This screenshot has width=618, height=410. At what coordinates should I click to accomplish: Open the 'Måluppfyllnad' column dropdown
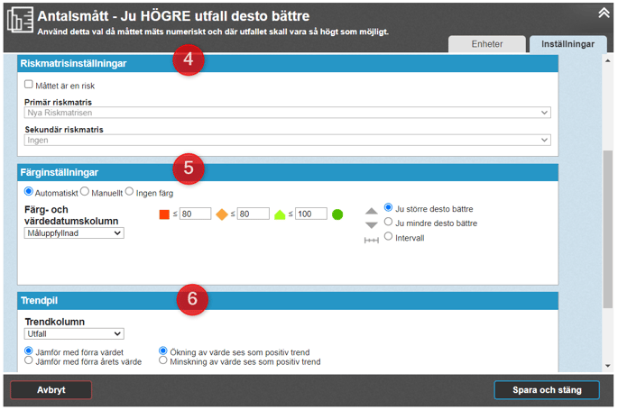pos(74,233)
